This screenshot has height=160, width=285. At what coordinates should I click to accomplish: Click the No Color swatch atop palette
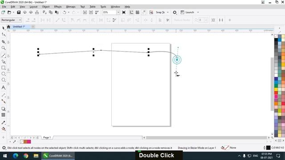[x=276, y=36]
